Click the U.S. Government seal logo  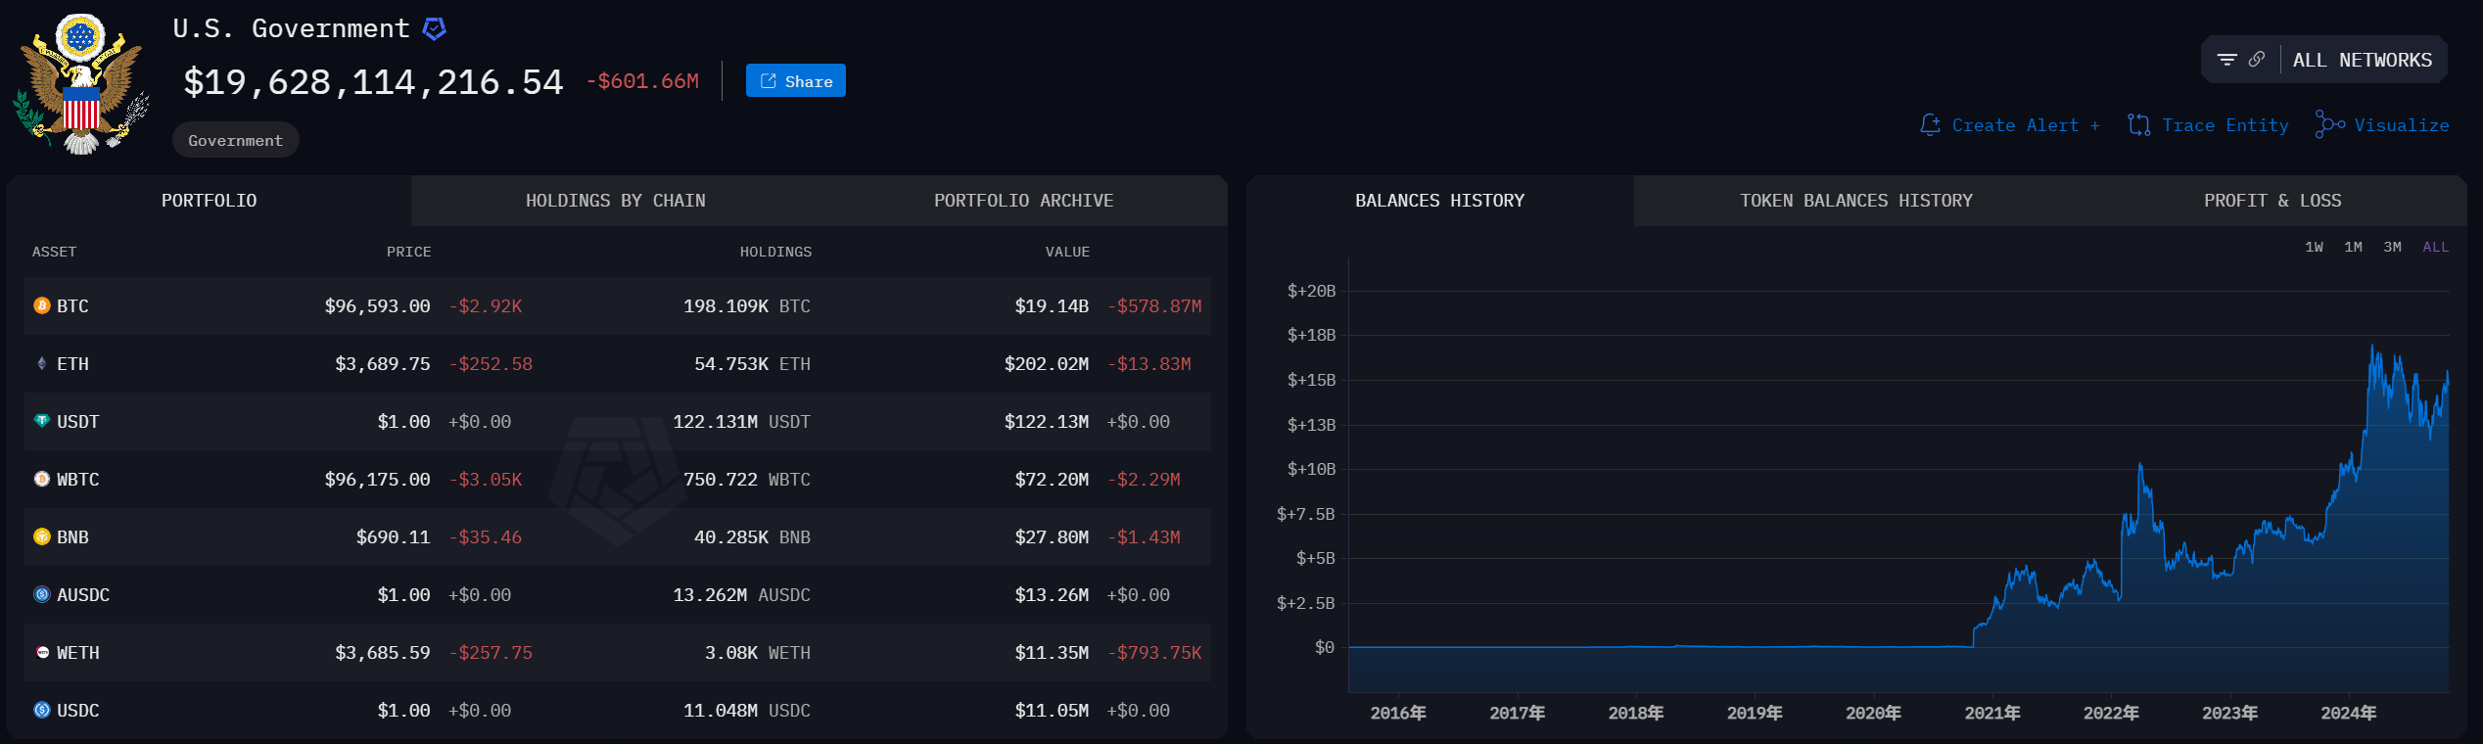[80, 84]
